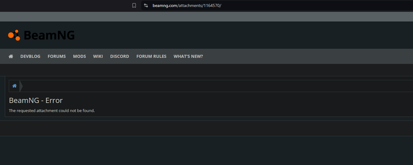Open site information icon in address bar

[146, 5]
